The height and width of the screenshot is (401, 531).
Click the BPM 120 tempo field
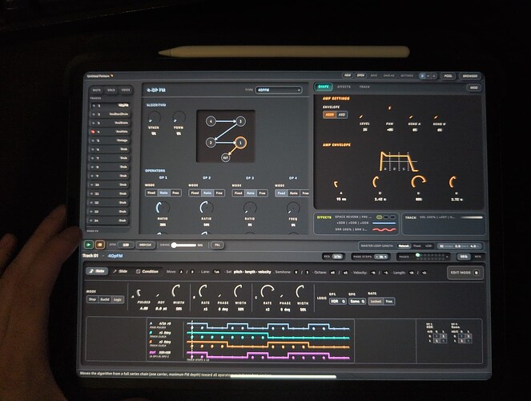point(126,245)
